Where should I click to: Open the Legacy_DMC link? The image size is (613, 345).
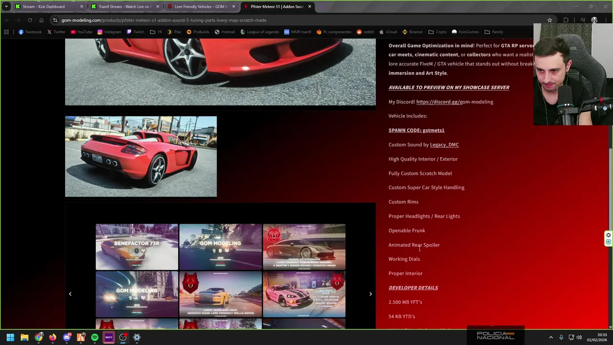tap(444, 145)
